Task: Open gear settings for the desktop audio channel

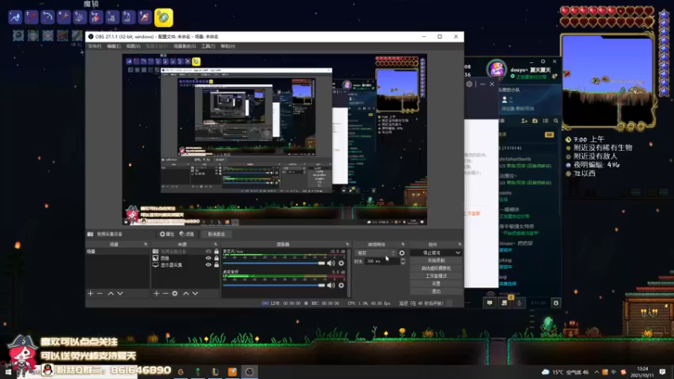Action: (341, 285)
